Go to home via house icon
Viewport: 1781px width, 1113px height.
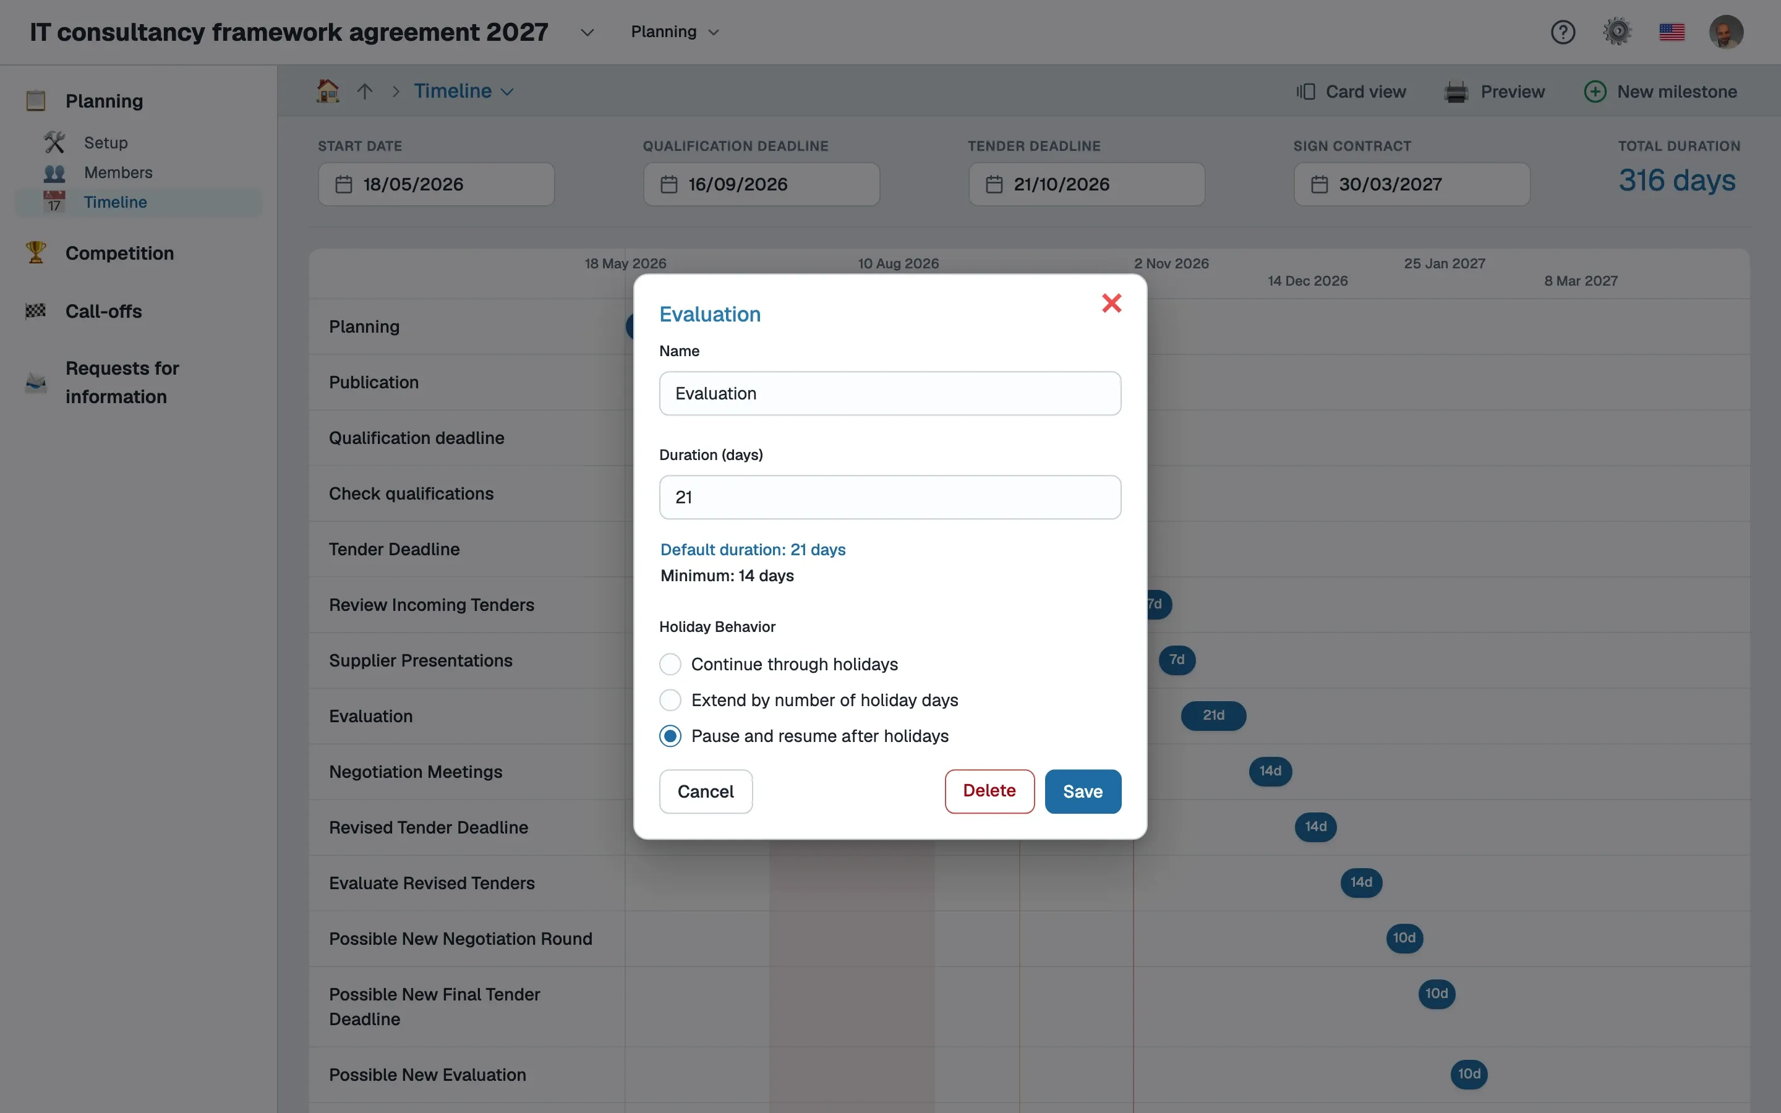328,90
